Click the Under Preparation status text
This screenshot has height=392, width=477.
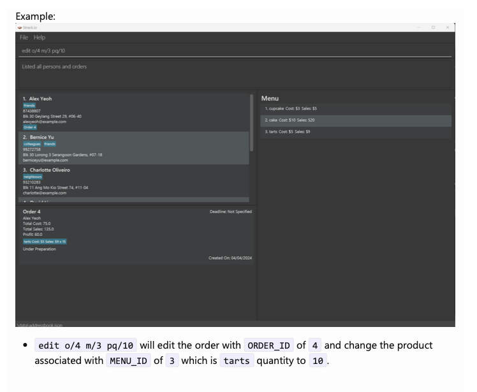(40, 249)
